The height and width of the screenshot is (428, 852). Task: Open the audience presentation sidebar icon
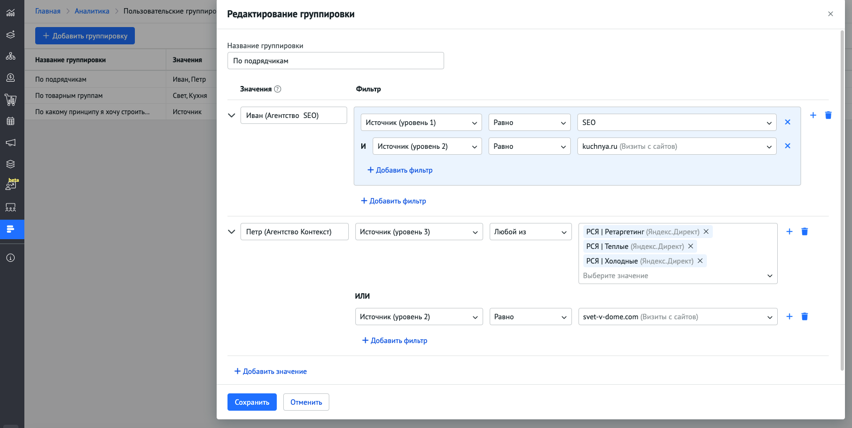pyautogui.click(x=10, y=207)
